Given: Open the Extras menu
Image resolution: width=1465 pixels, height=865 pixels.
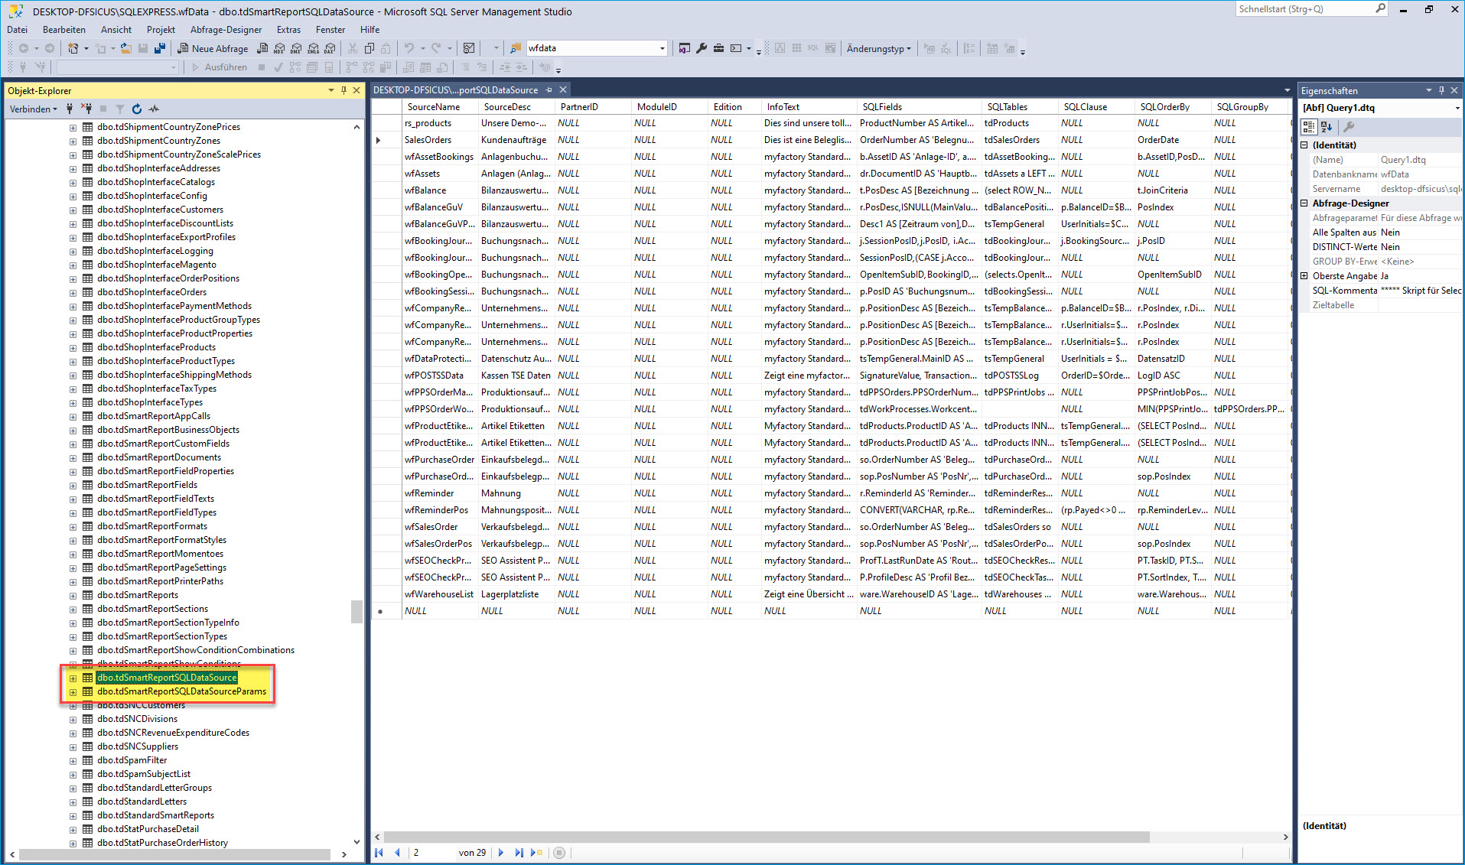Looking at the screenshot, I should coord(288,30).
